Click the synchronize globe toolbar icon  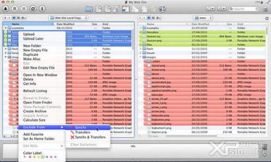162,9
